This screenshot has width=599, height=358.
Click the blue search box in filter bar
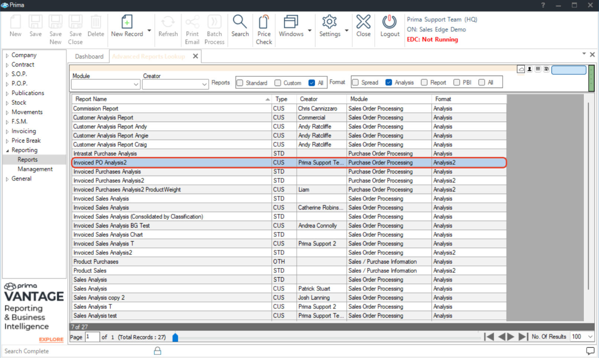coord(569,70)
